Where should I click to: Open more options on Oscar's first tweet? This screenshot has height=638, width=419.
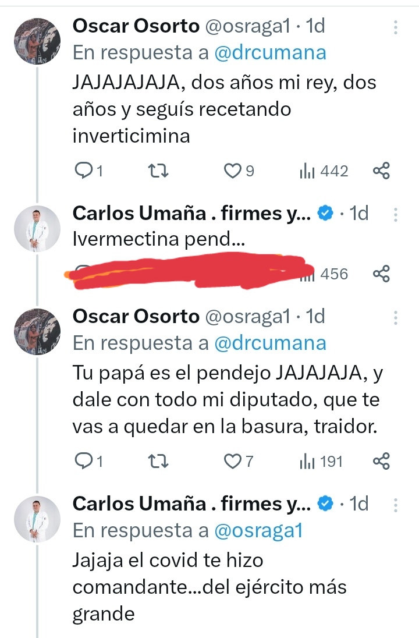coord(395,27)
